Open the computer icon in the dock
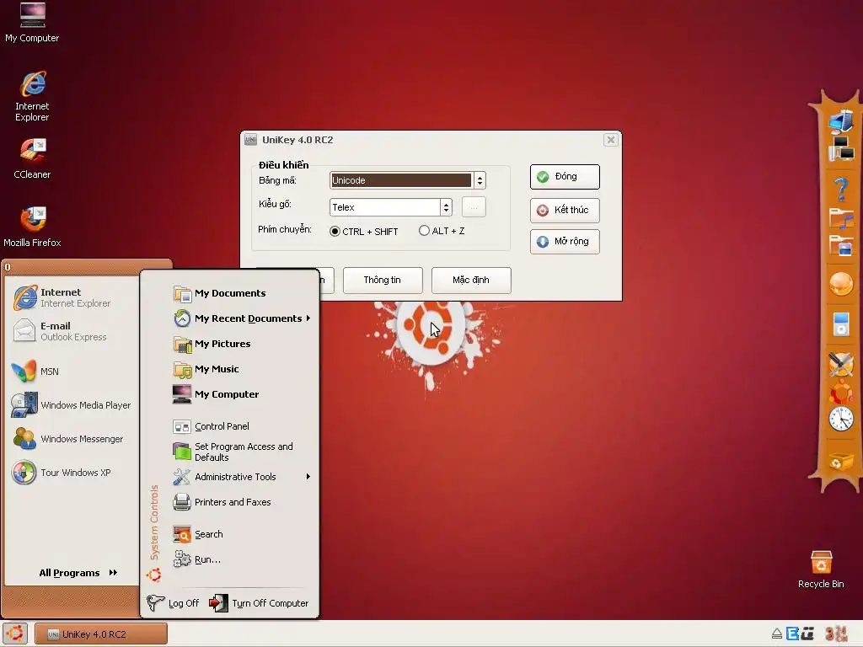Screen dimensions: 863x647 coord(841,122)
